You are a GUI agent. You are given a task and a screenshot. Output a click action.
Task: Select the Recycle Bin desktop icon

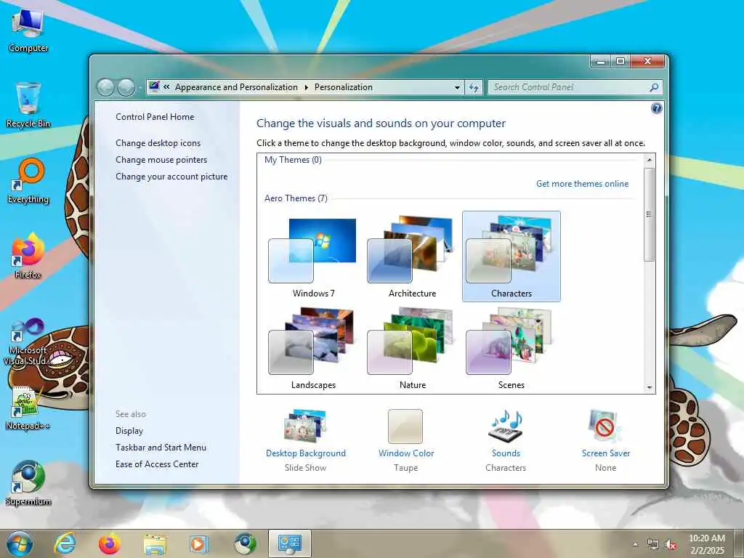[x=28, y=105]
